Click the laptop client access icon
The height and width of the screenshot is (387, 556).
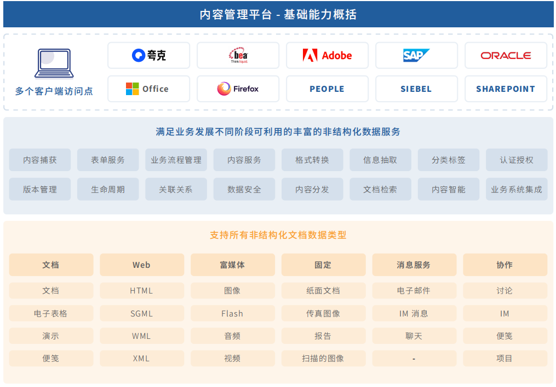pos(54,63)
